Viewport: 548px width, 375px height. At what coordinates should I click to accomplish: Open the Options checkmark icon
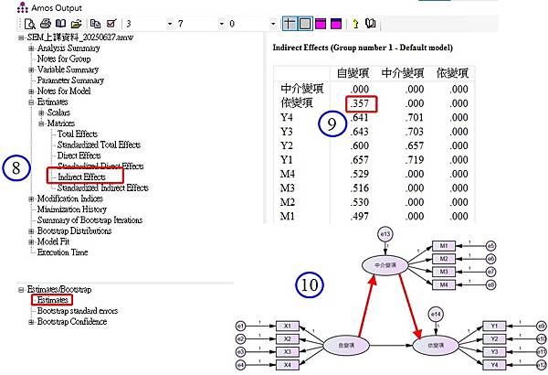(x=111, y=24)
